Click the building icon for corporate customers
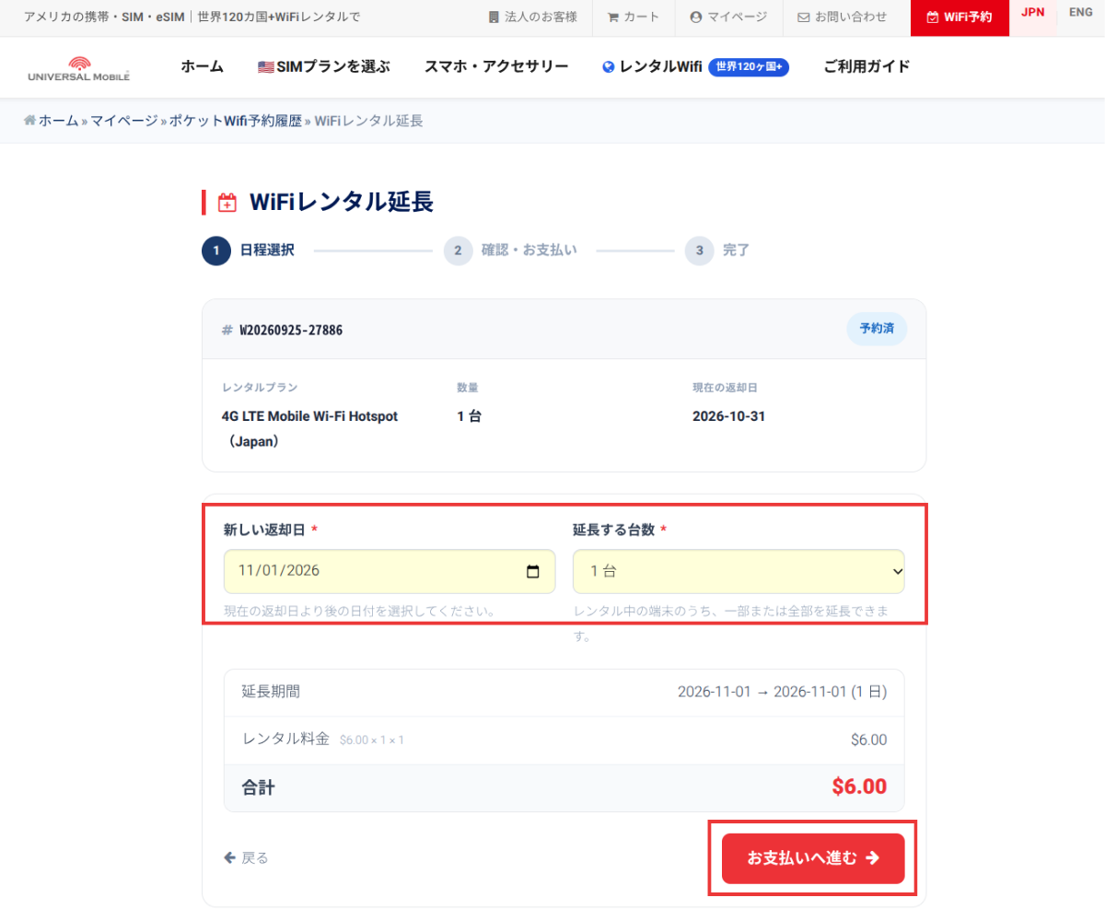The width and height of the screenshot is (1105, 921). point(494,17)
